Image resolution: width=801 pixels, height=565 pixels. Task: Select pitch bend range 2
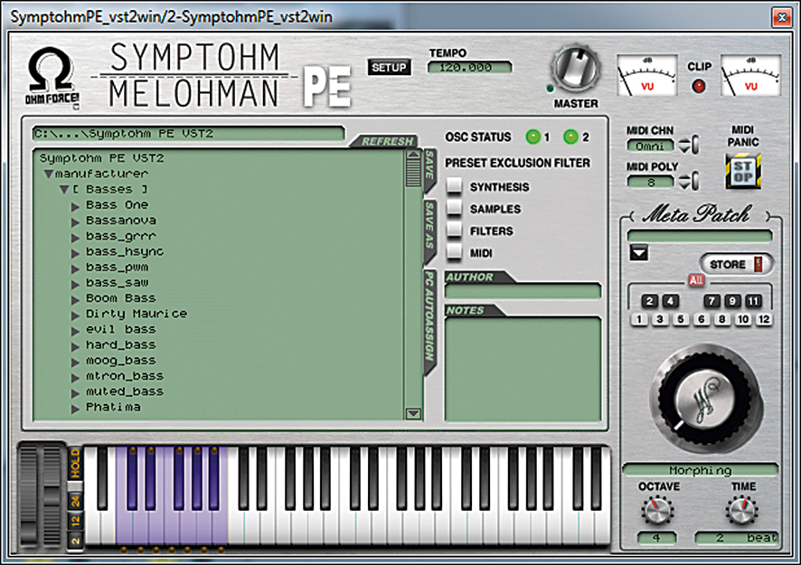75,541
